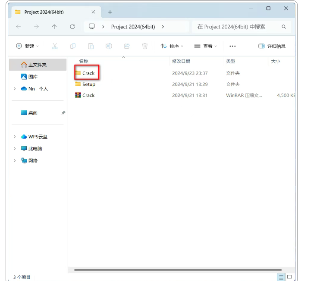Maximize the File Explorer window
This screenshot has width=320, height=281.
tap(268, 8)
